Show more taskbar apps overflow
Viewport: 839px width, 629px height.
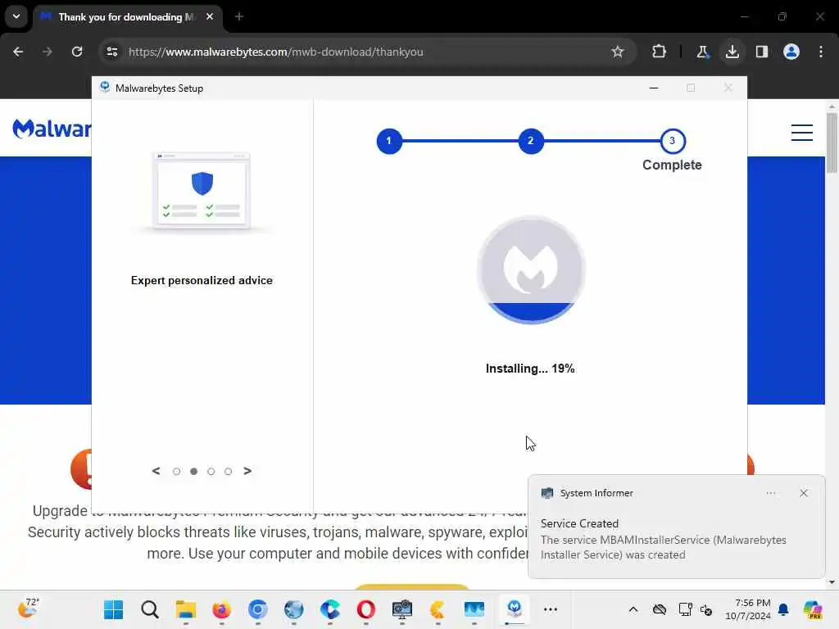[x=550, y=609]
